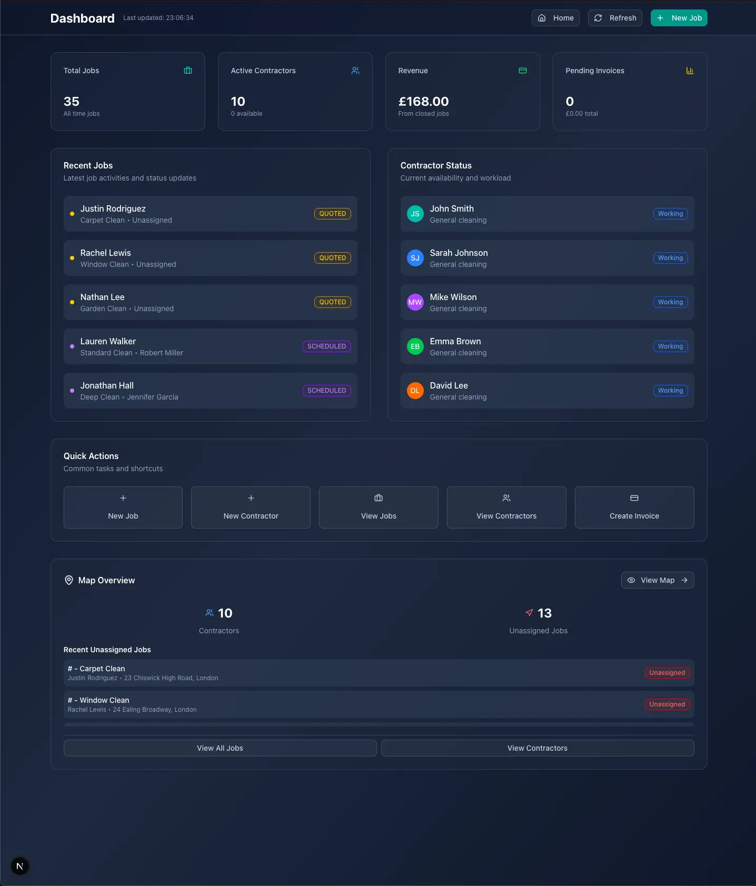Click the 'Last updated: 23:06:34' timestamp
756x886 pixels.
158,18
